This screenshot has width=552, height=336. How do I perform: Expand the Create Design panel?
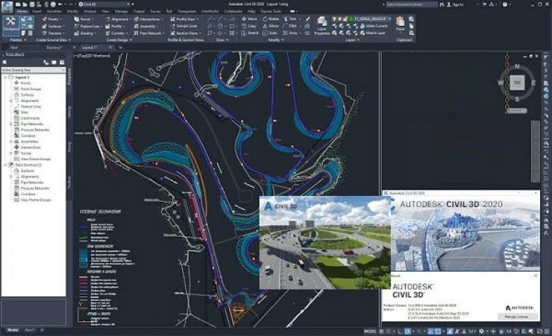click(119, 40)
